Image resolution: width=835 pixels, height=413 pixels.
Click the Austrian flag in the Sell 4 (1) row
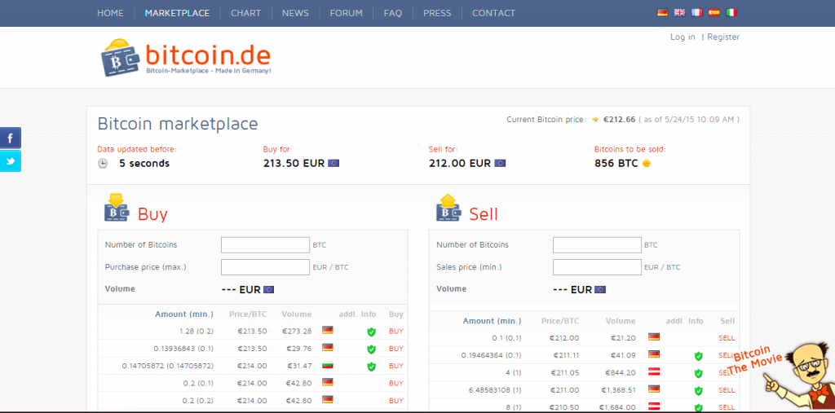pos(654,371)
